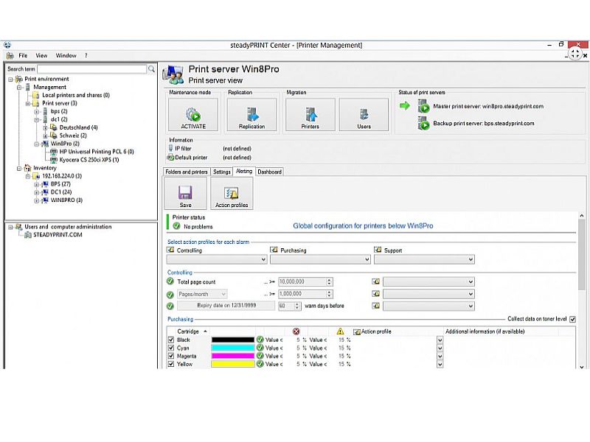The image size is (590, 442).
Task: Click the Expiry date row action profile icon
Action: point(375,306)
